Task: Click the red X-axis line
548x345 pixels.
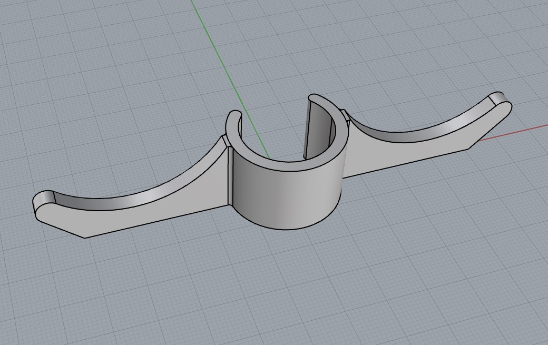Action: [513, 133]
